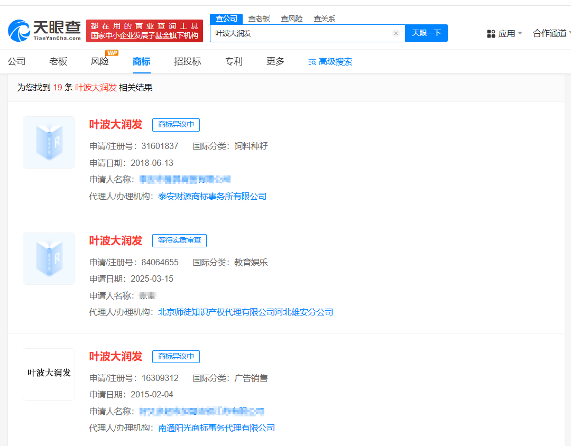Switch to the 公司 results tab
This screenshot has height=446, width=571.
coord(17,61)
